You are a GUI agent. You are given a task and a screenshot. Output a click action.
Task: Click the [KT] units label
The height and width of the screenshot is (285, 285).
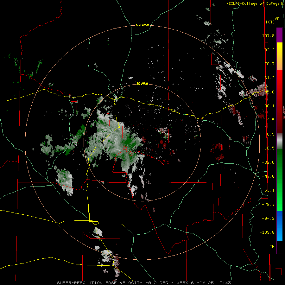[x=270, y=22]
